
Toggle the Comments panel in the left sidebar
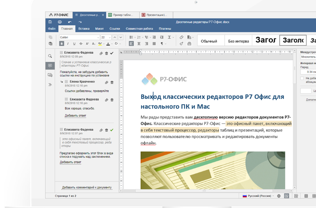click(50, 66)
